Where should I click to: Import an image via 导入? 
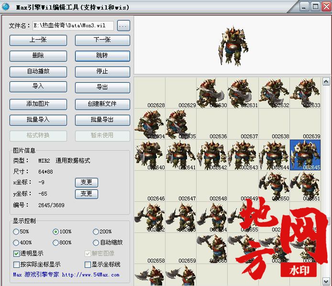pyautogui.click(x=38, y=87)
